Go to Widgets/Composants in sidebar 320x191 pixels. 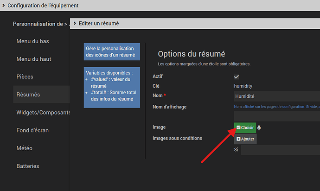point(43,113)
